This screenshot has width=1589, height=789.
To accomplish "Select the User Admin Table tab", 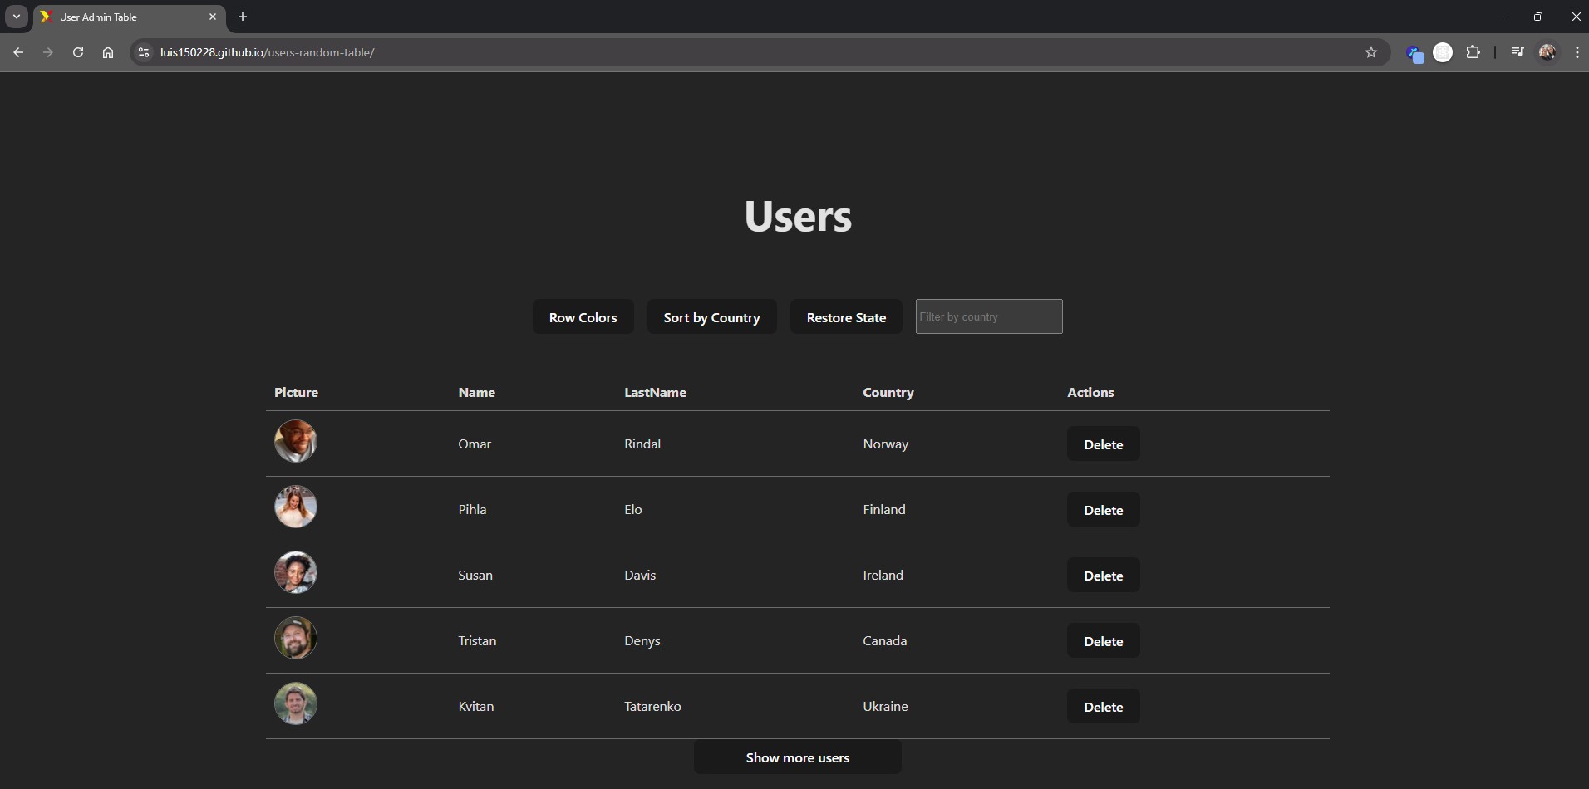I will [116, 17].
